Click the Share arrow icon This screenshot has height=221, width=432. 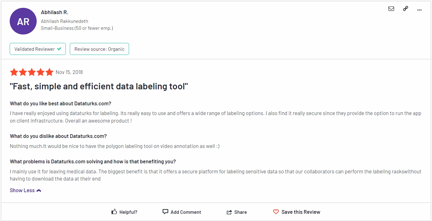coord(229,212)
